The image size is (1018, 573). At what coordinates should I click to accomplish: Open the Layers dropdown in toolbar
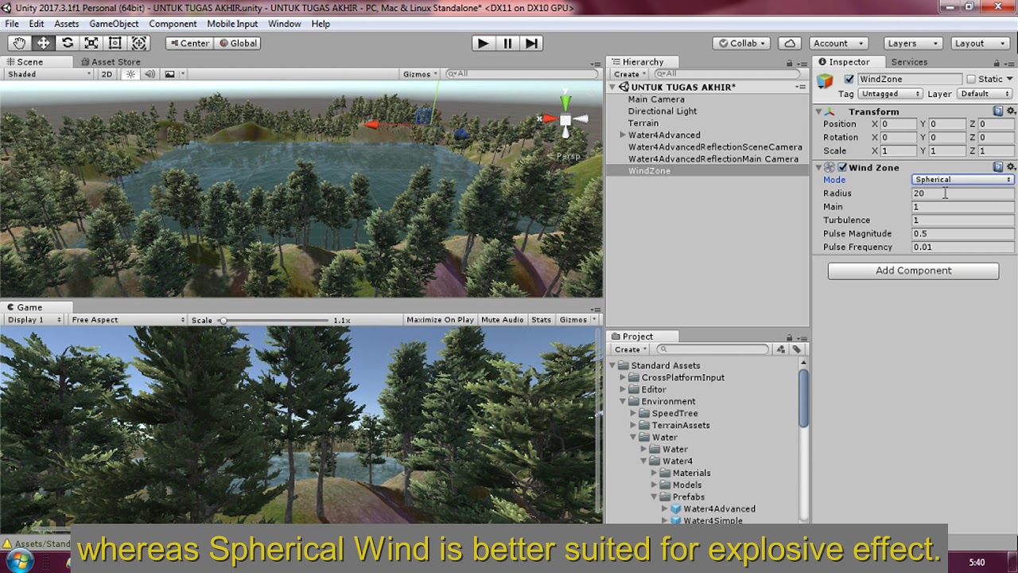click(x=913, y=43)
